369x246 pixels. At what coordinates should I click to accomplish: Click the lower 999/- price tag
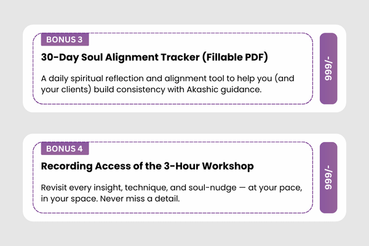337,178
